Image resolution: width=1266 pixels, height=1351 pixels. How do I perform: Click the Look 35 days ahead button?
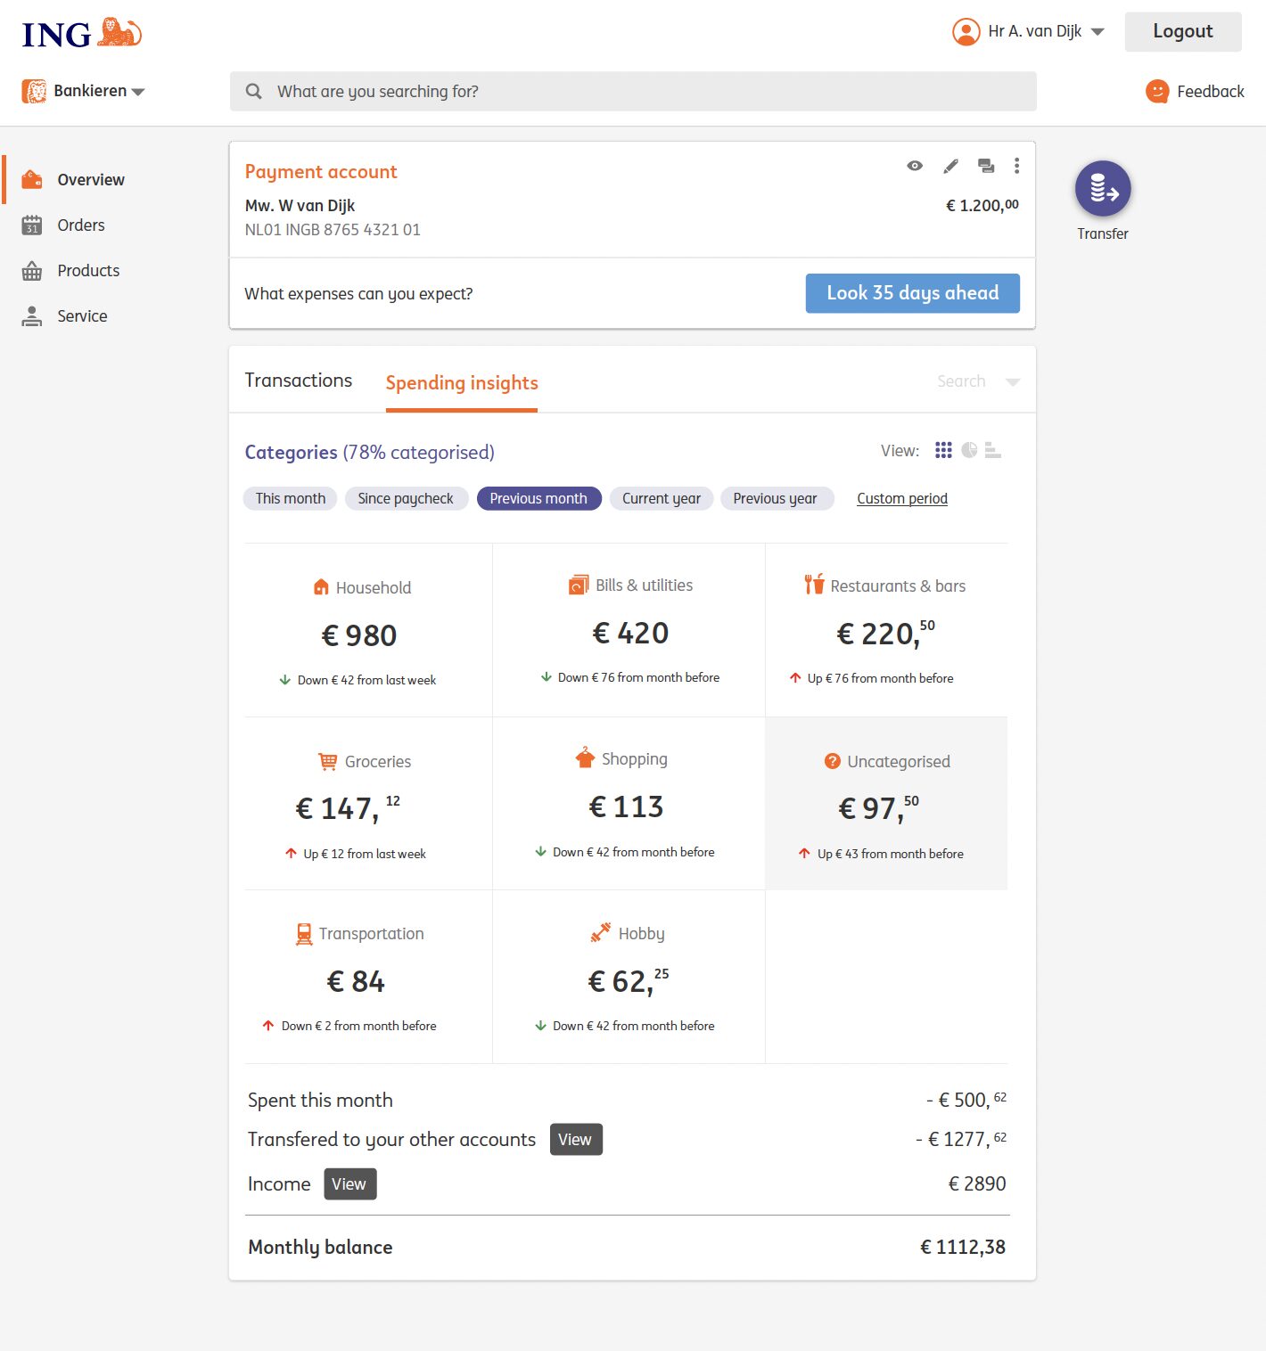click(913, 293)
